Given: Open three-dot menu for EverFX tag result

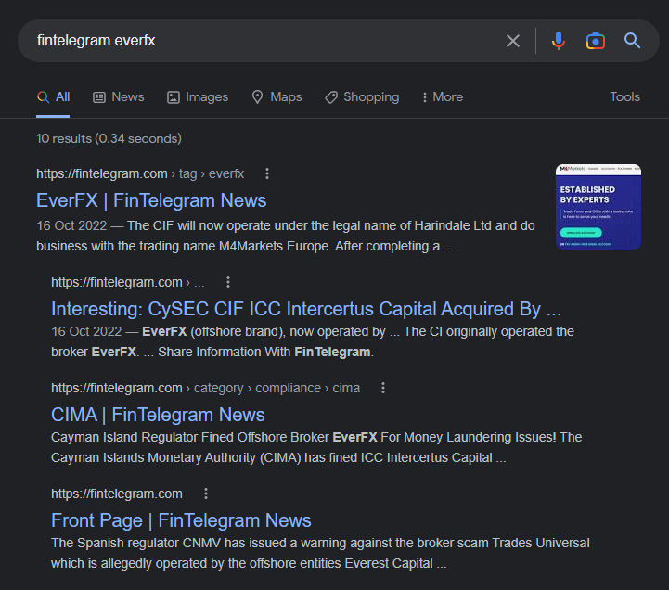Looking at the screenshot, I should click(267, 173).
